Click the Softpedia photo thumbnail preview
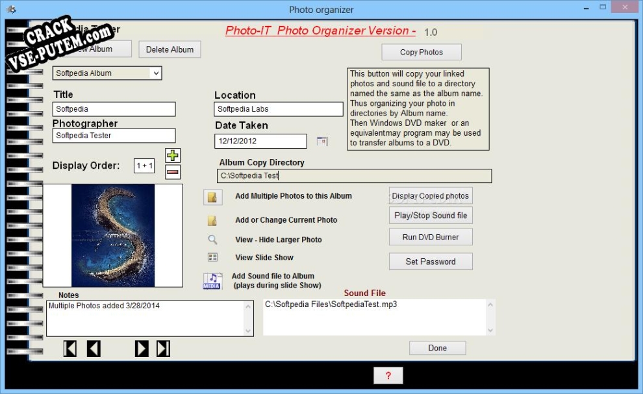 (x=113, y=236)
